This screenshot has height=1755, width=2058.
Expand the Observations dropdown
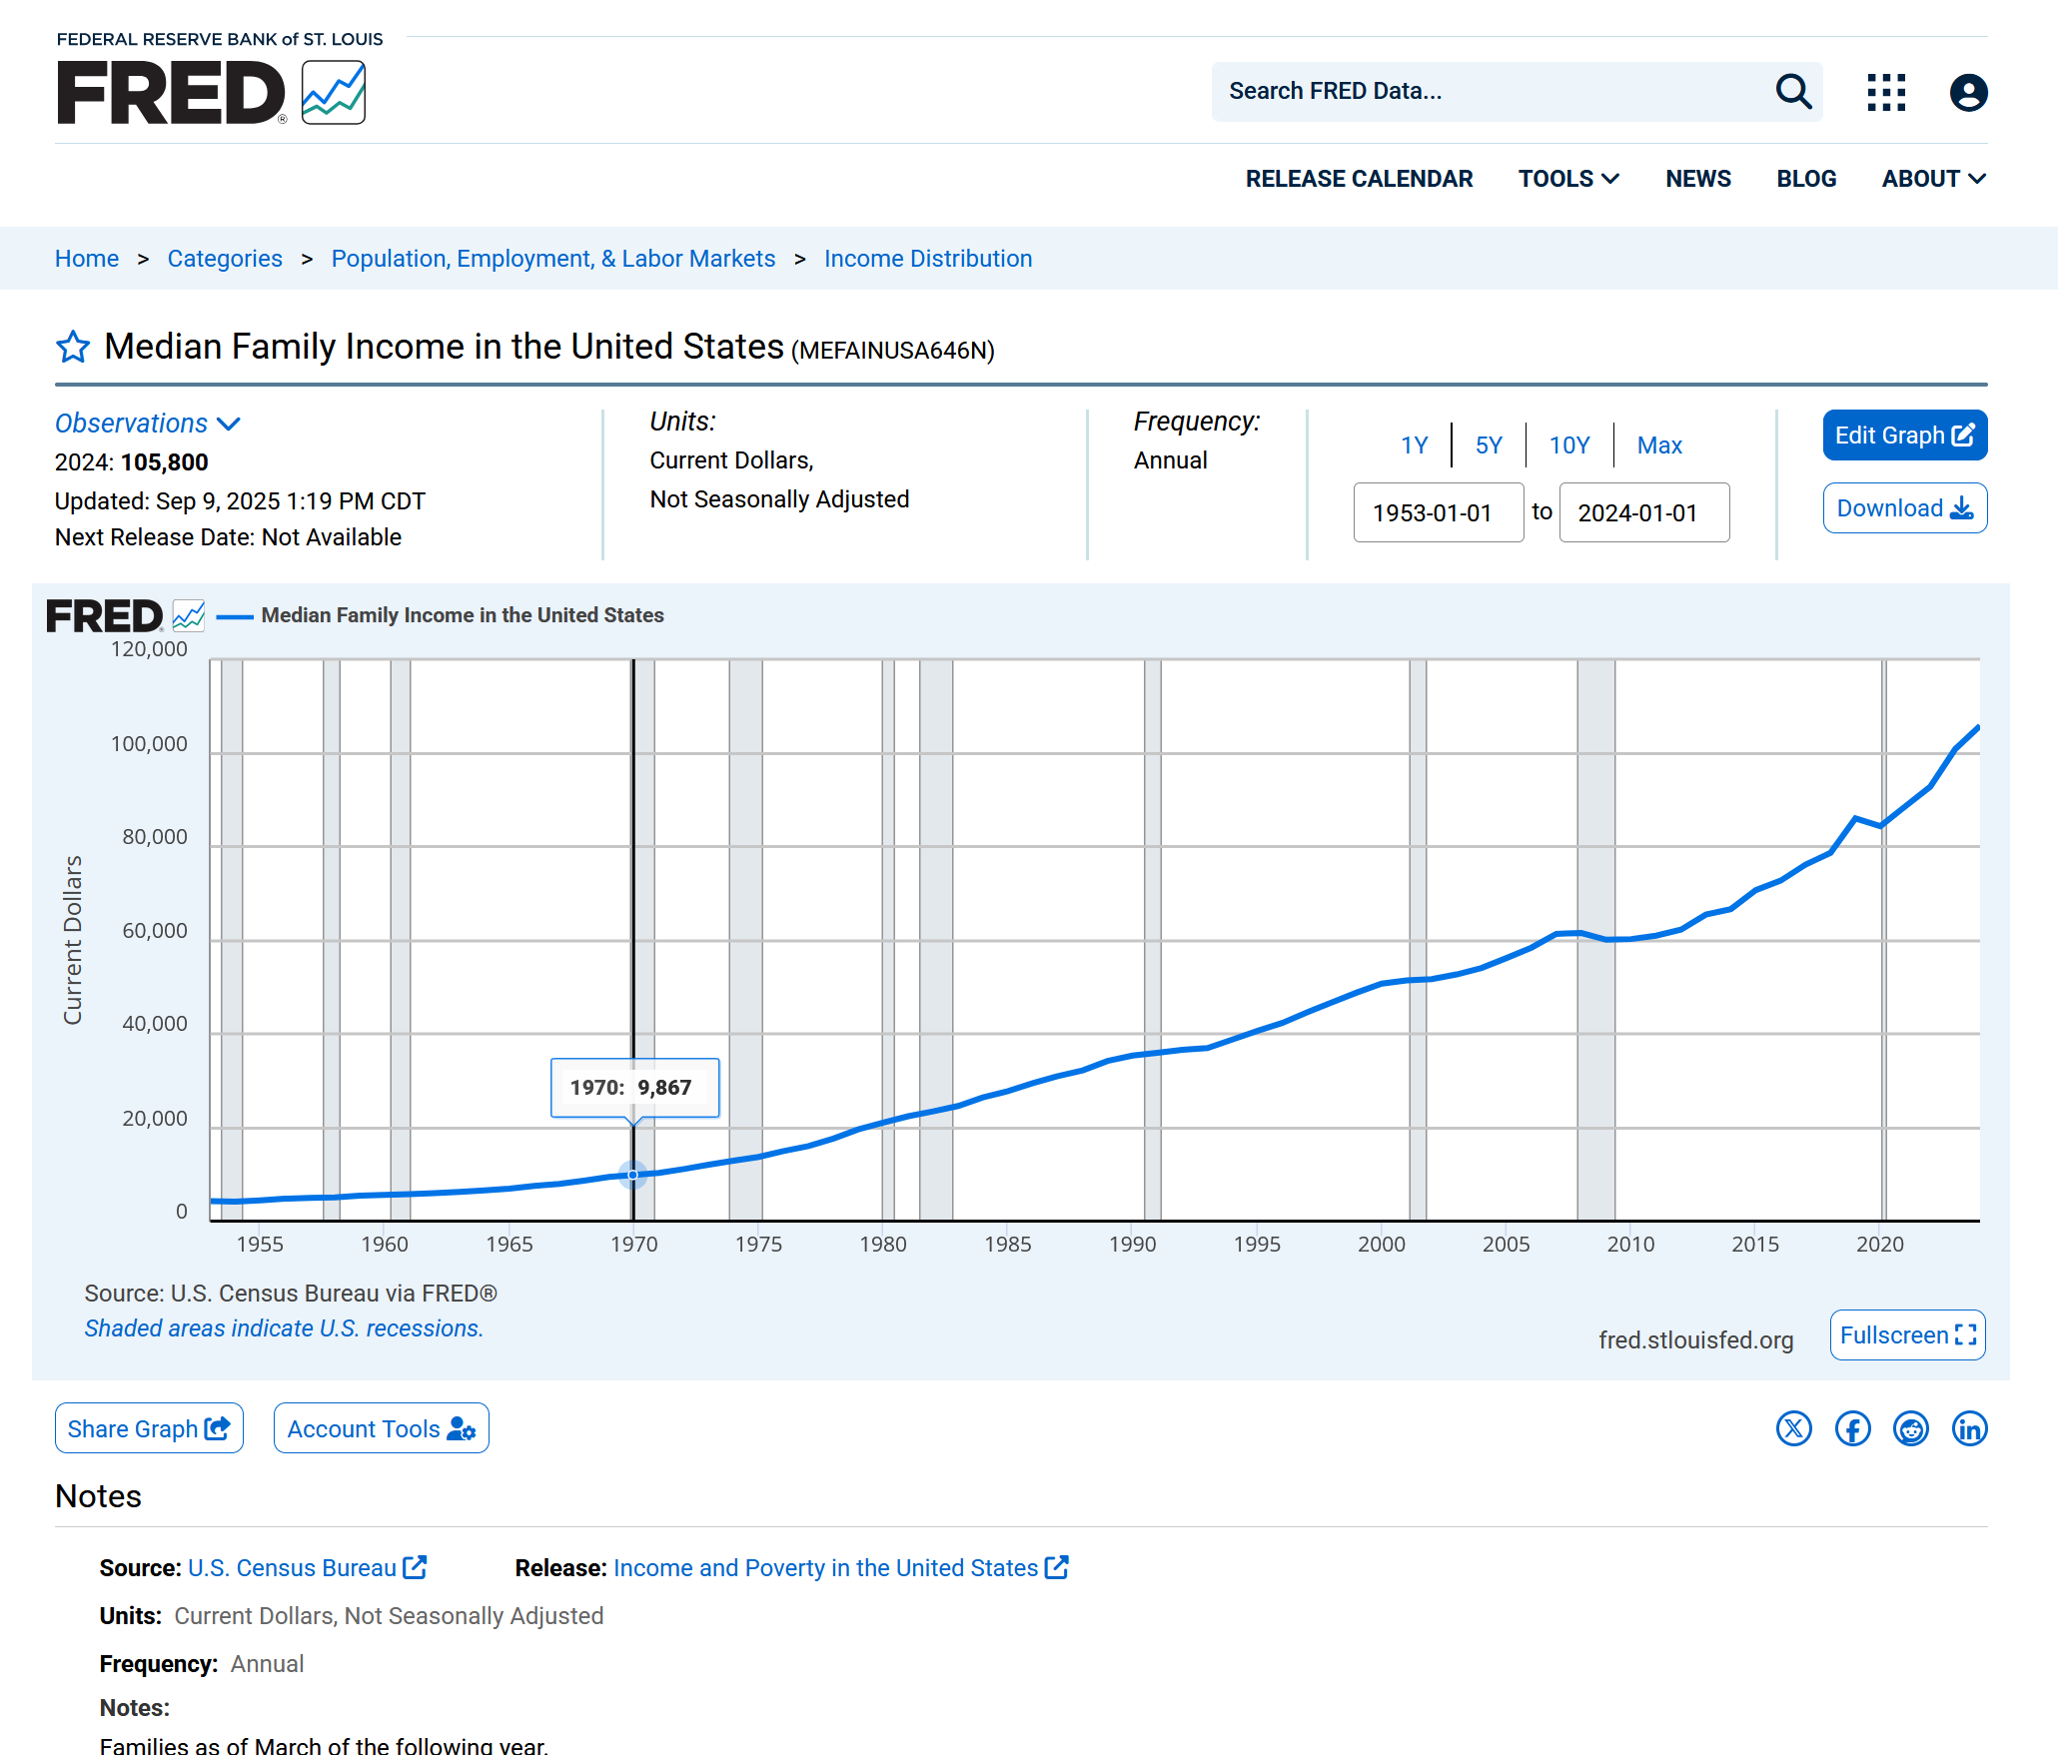point(148,424)
